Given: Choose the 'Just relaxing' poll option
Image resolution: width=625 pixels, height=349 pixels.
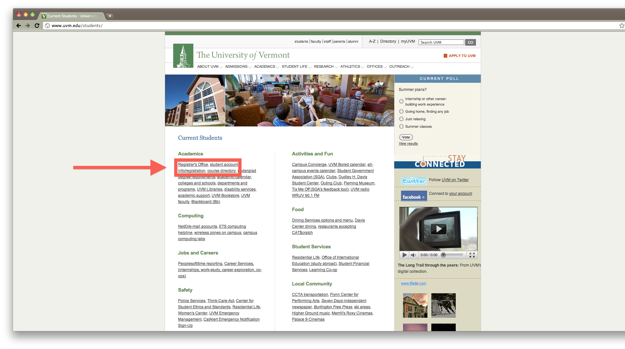Looking at the screenshot, I should [x=401, y=119].
